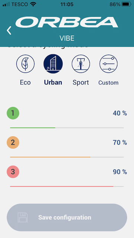Tap the green level 1 circle
Viewport: 134px width, 238px height.
(13, 113)
